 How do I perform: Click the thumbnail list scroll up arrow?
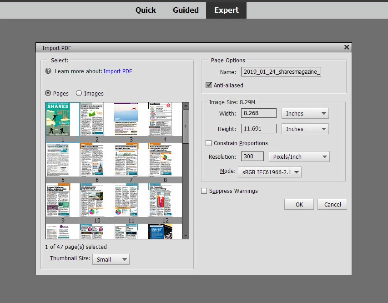click(x=186, y=106)
